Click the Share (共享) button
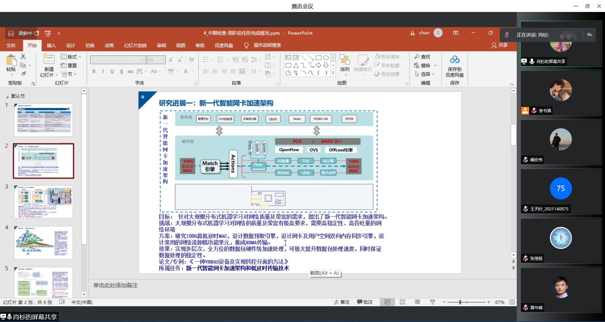This screenshot has height=322, width=605. (x=500, y=45)
